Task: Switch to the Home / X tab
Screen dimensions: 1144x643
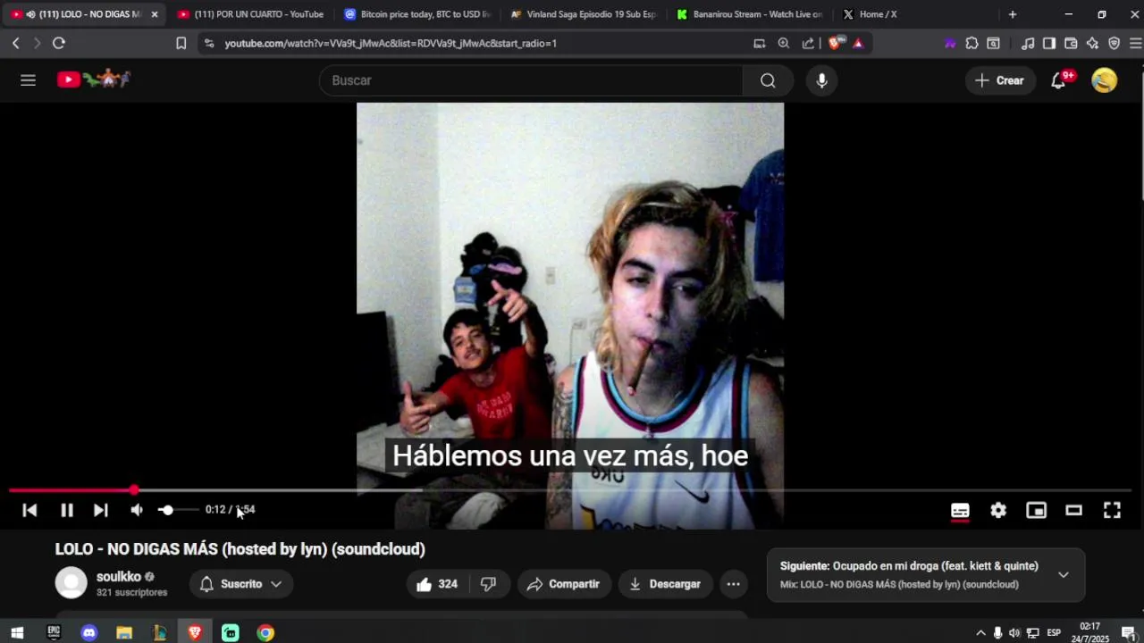Action: click(916, 14)
